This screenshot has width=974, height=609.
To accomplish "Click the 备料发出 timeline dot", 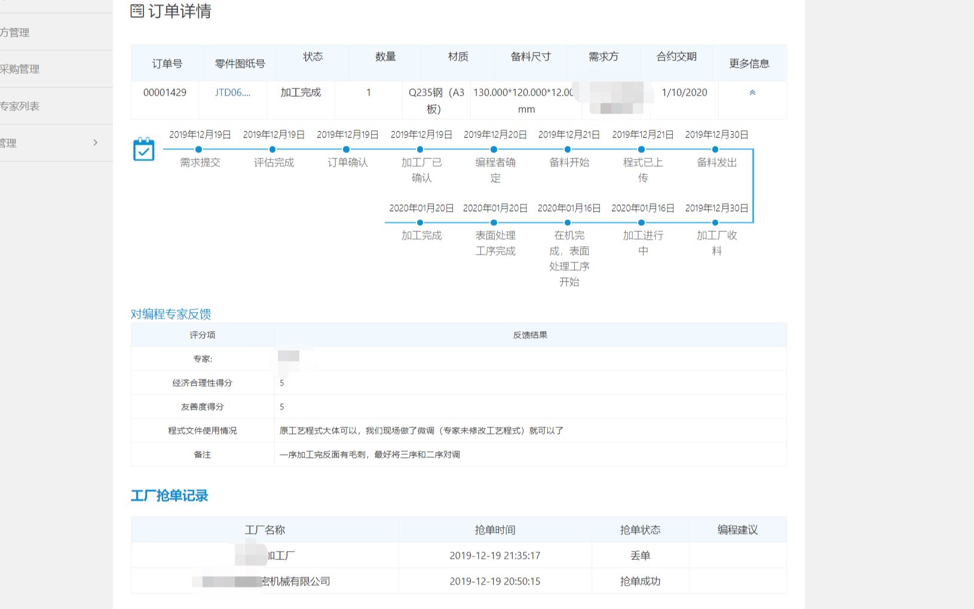I will coord(715,149).
